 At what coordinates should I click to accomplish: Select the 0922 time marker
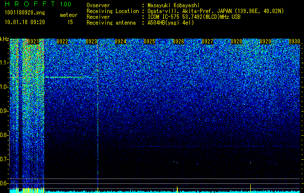[x=62, y=41]
